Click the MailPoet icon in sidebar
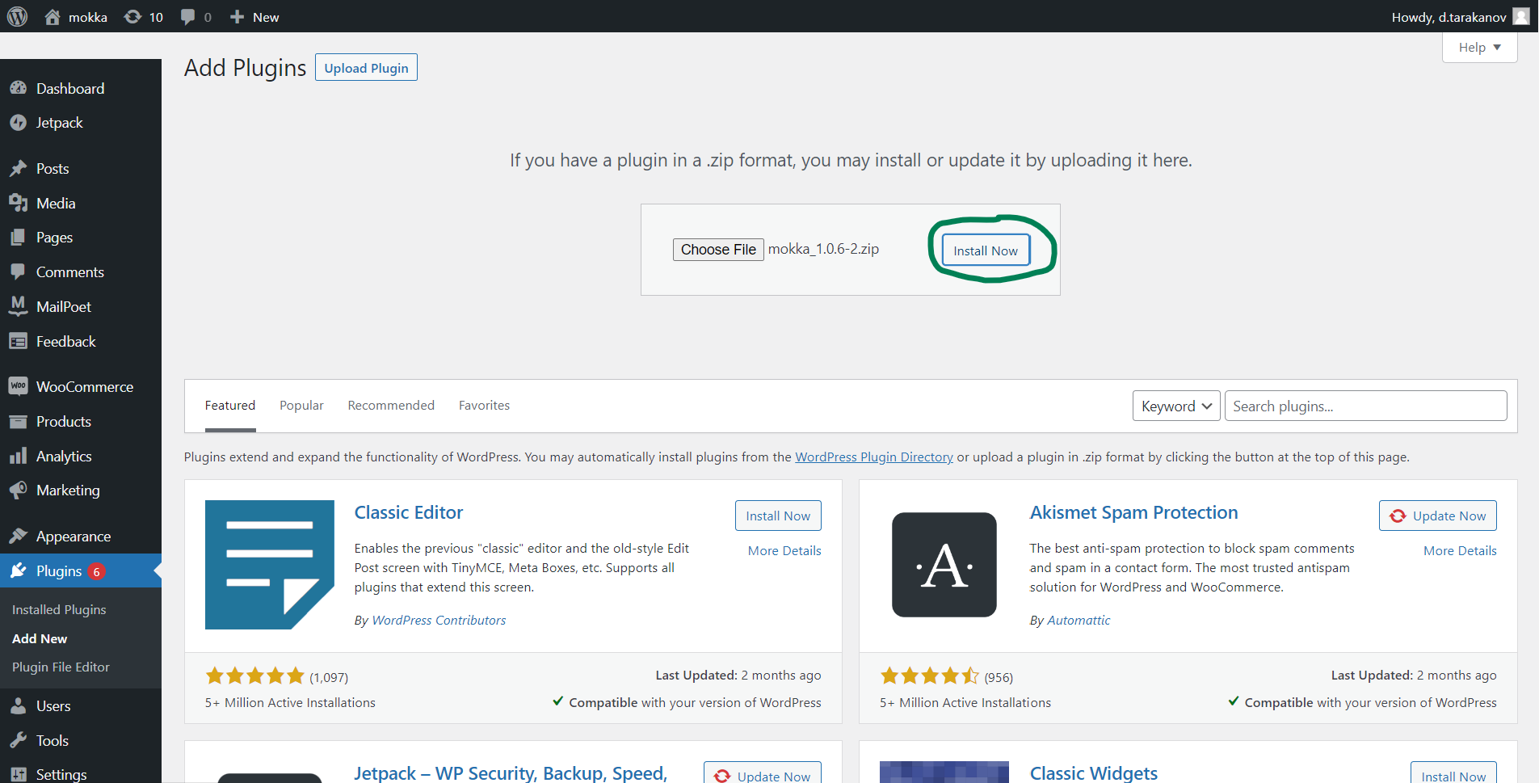Image resolution: width=1539 pixels, height=783 pixels. [x=19, y=306]
